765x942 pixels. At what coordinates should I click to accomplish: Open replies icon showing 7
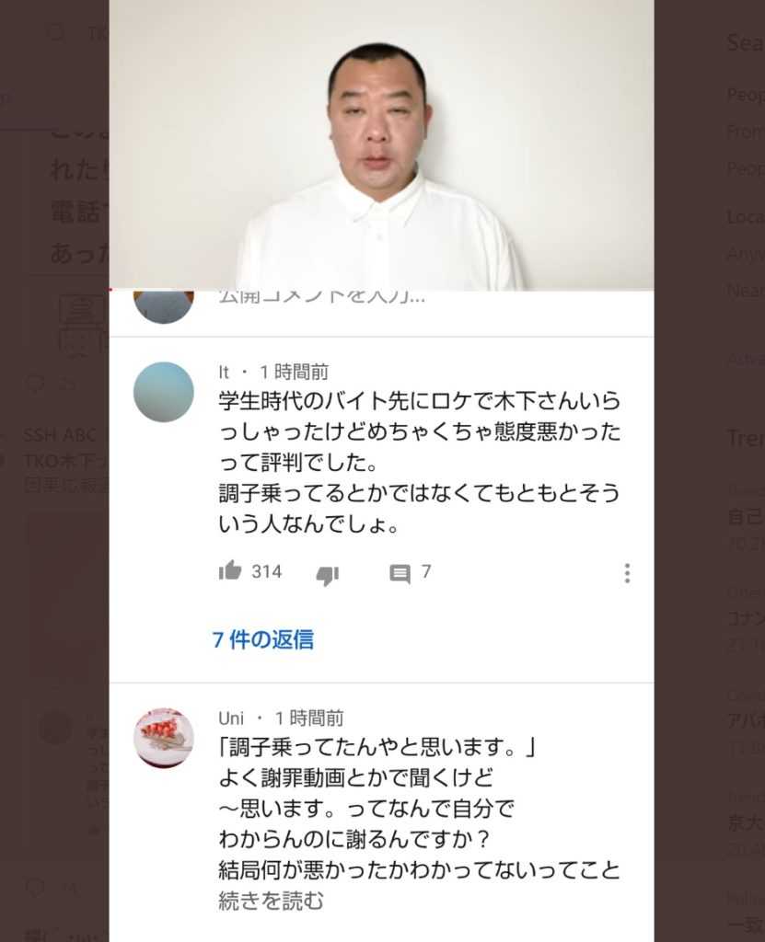coord(400,574)
